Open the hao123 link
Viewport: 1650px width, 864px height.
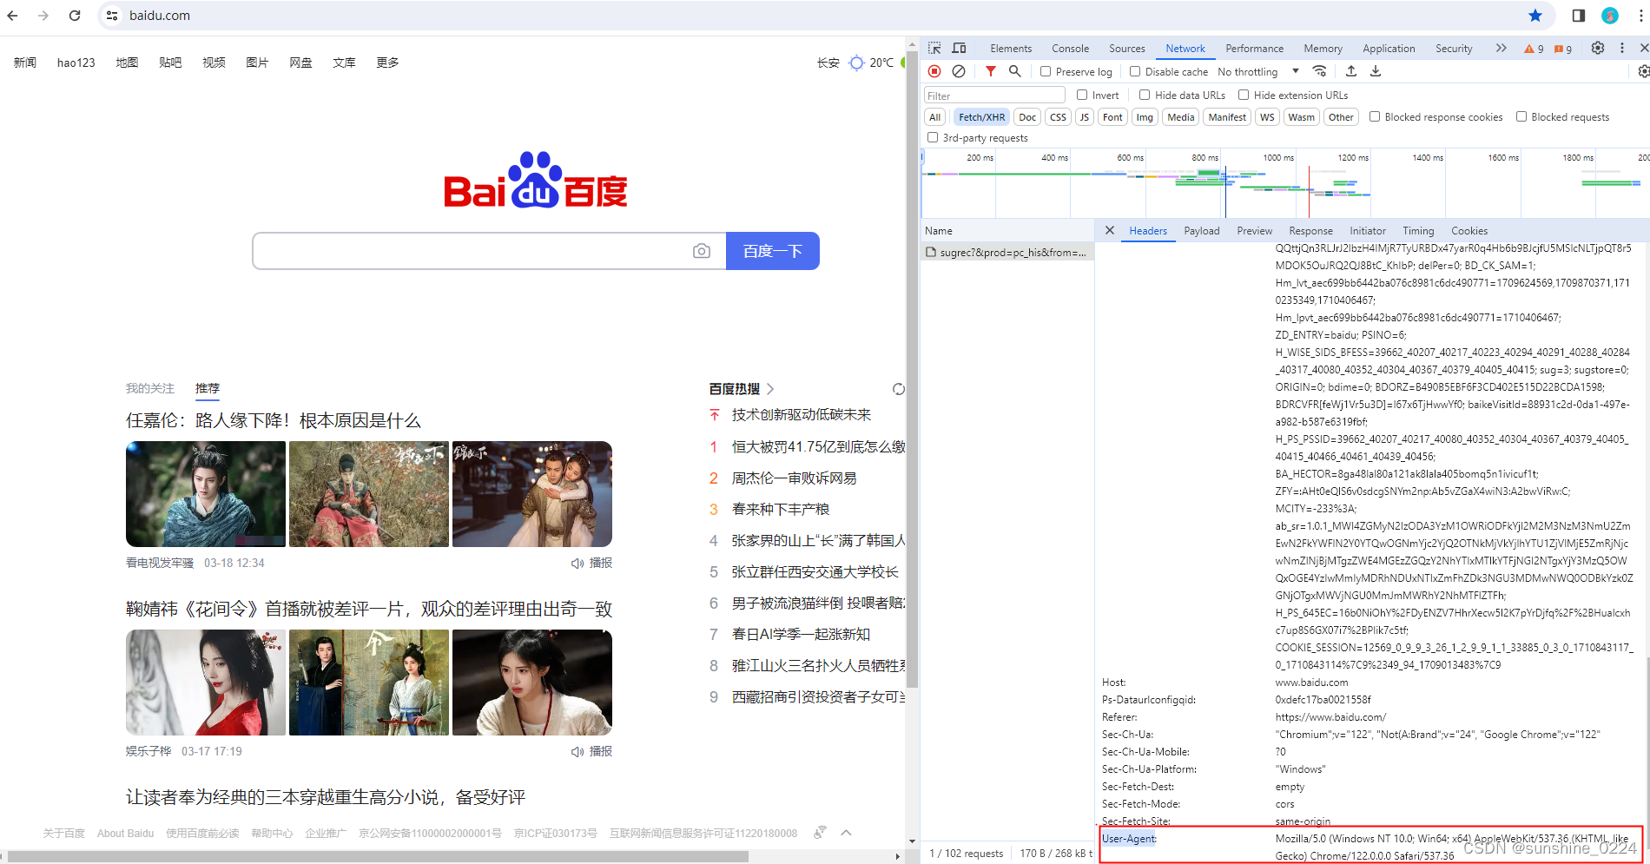click(76, 62)
